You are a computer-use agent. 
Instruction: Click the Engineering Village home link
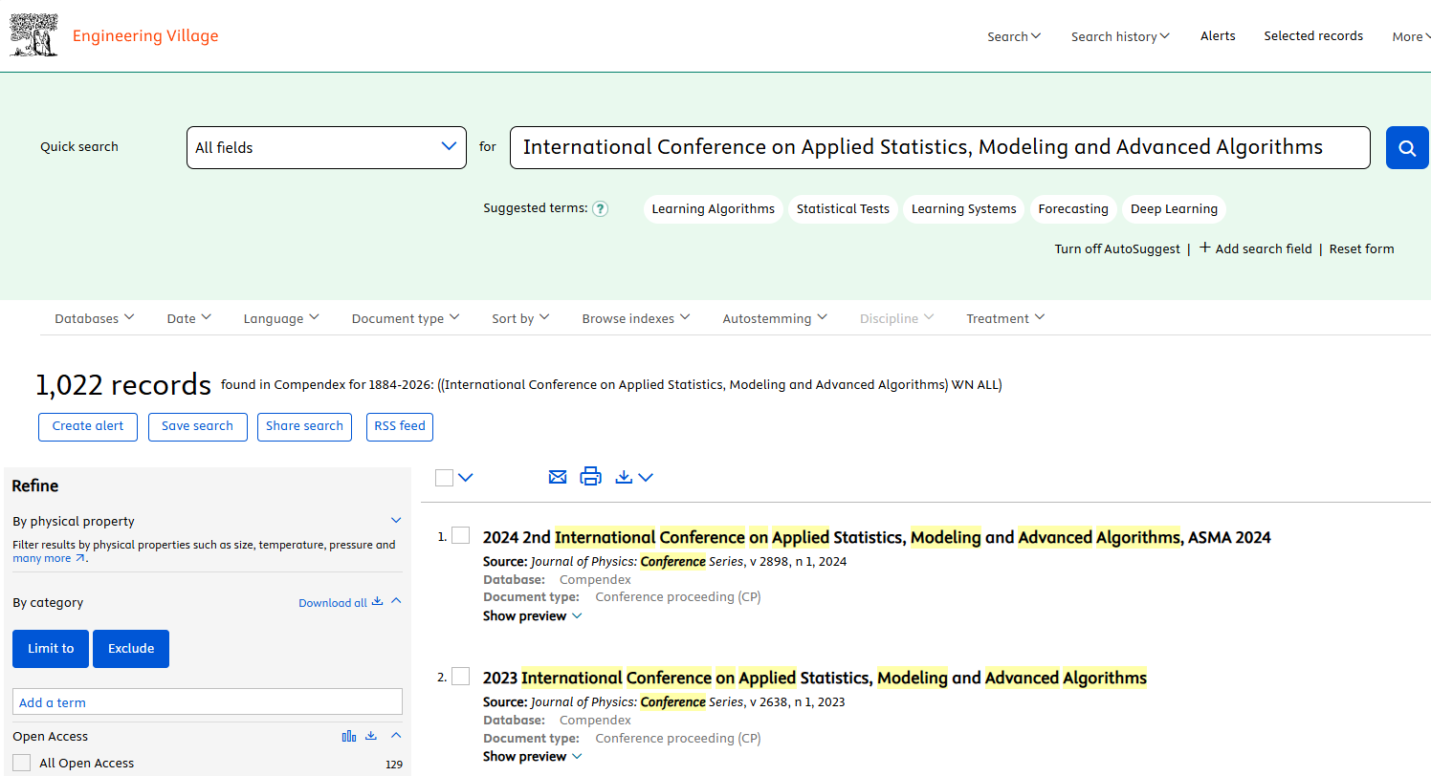[x=145, y=36]
